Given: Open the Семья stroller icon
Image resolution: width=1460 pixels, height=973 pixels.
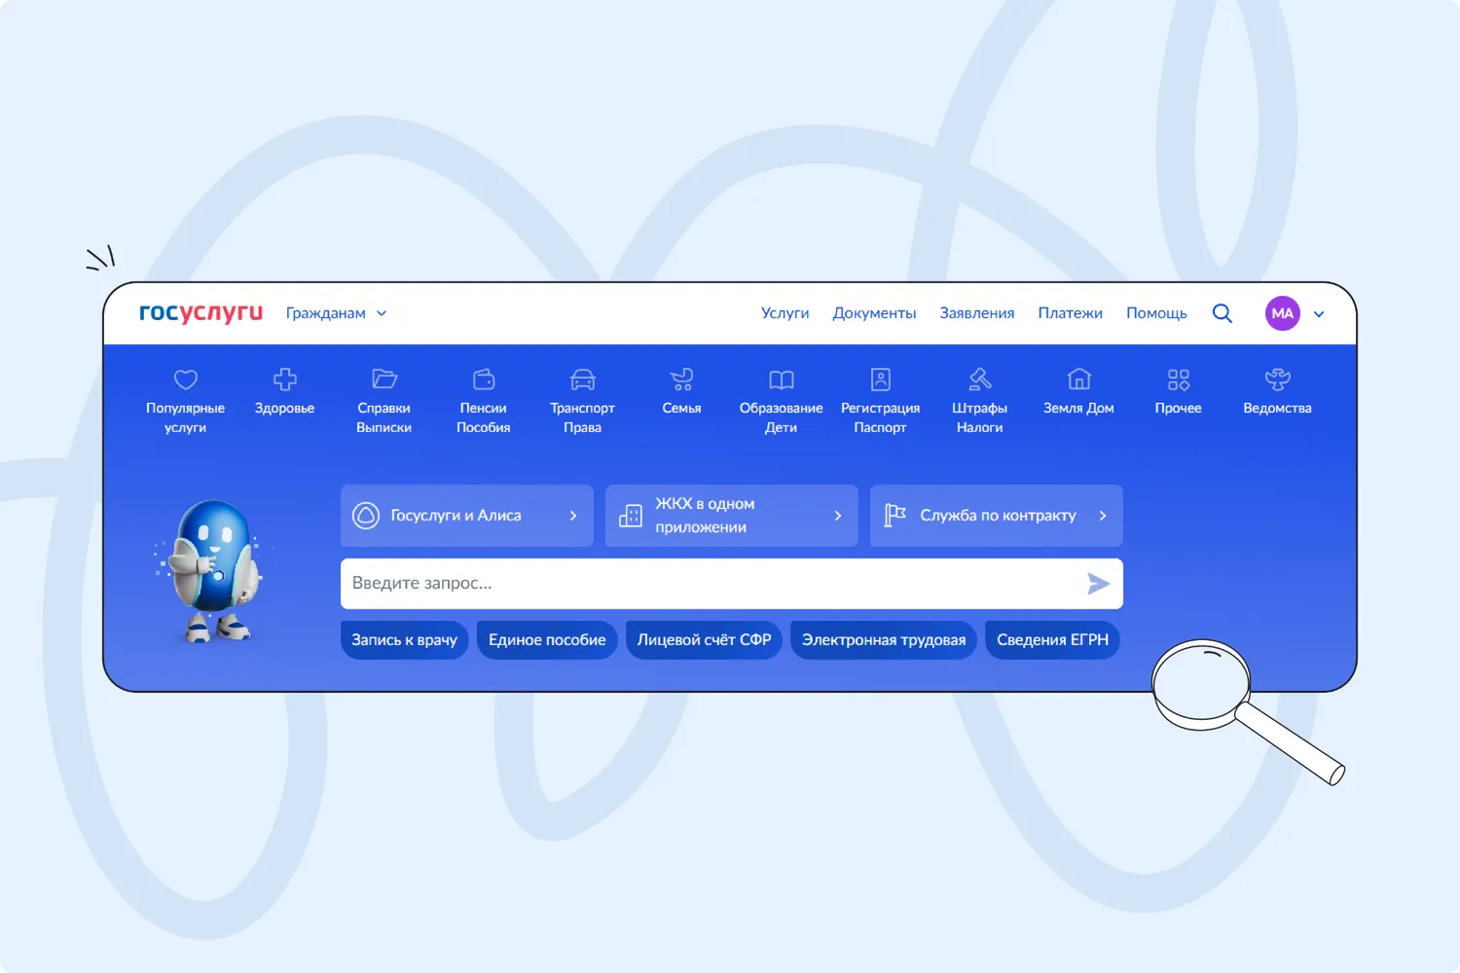Looking at the screenshot, I should tap(682, 378).
